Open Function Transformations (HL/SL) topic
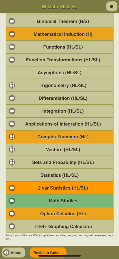This screenshot has width=119, height=259. pyautogui.click(x=60, y=60)
